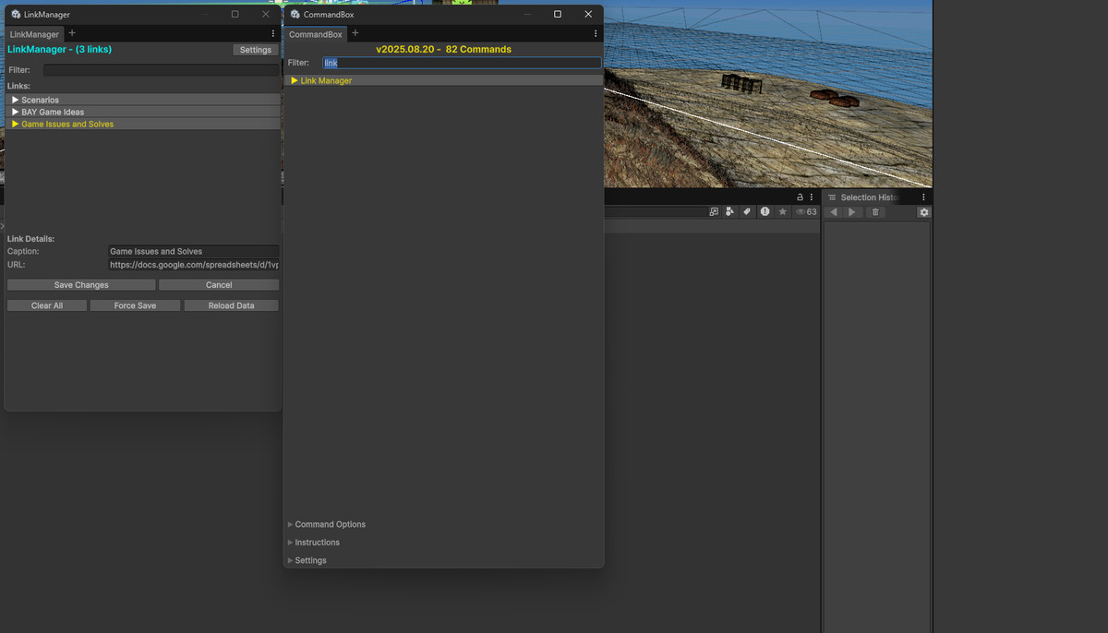
Task: Open Selection History gear settings
Action: point(923,212)
